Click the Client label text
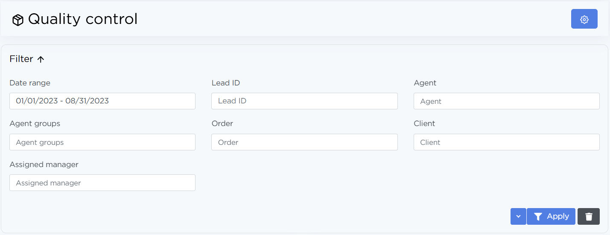 pos(424,123)
